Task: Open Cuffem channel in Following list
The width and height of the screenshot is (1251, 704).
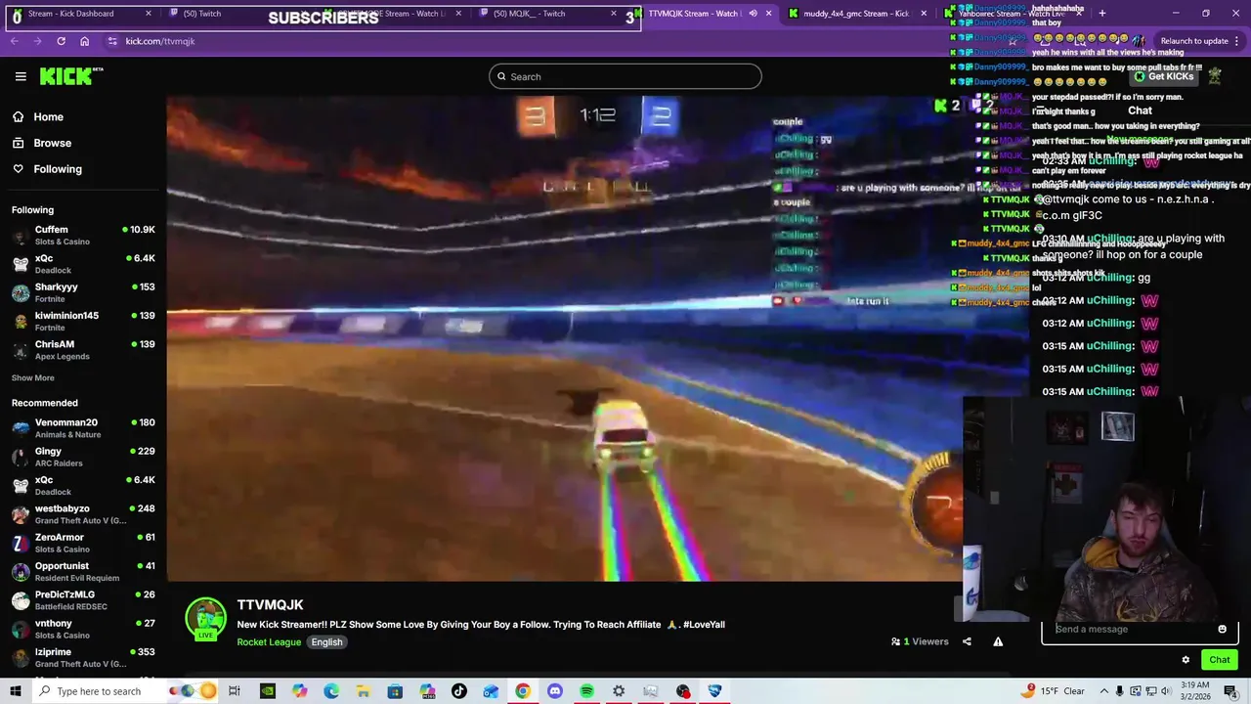Action: pyautogui.click(x=83, y=236)
